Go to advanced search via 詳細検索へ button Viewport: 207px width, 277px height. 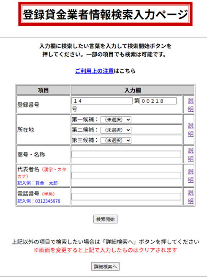point(105,266)
